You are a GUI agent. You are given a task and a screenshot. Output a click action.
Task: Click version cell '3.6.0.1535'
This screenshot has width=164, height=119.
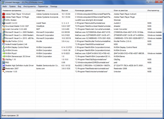point(66,69)
